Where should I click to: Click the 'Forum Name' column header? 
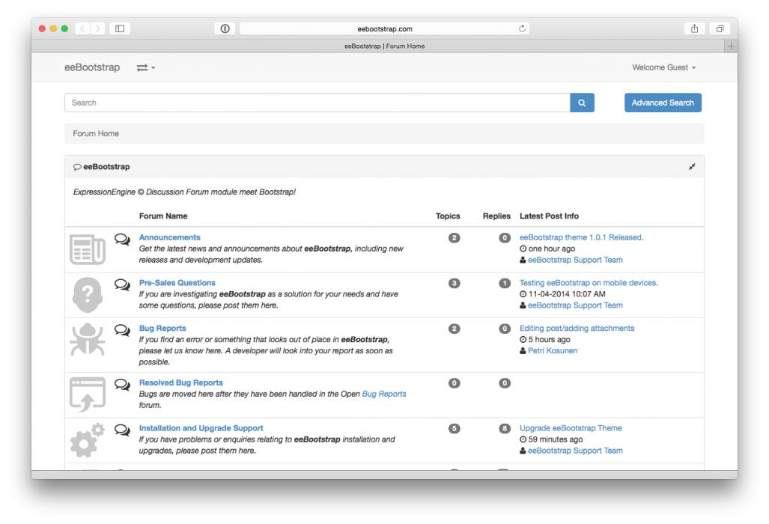click(x=162, y=216)
